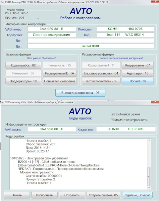Select Приоритет ошибки: 2 line

click(x=40, y=179)
